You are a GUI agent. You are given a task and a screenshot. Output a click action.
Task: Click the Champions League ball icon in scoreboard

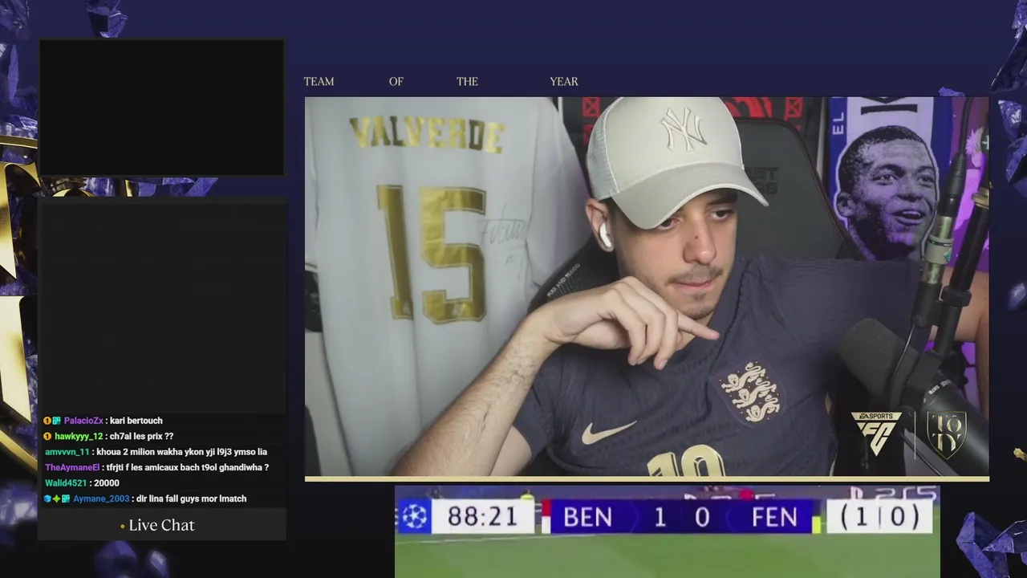point(415,516)
